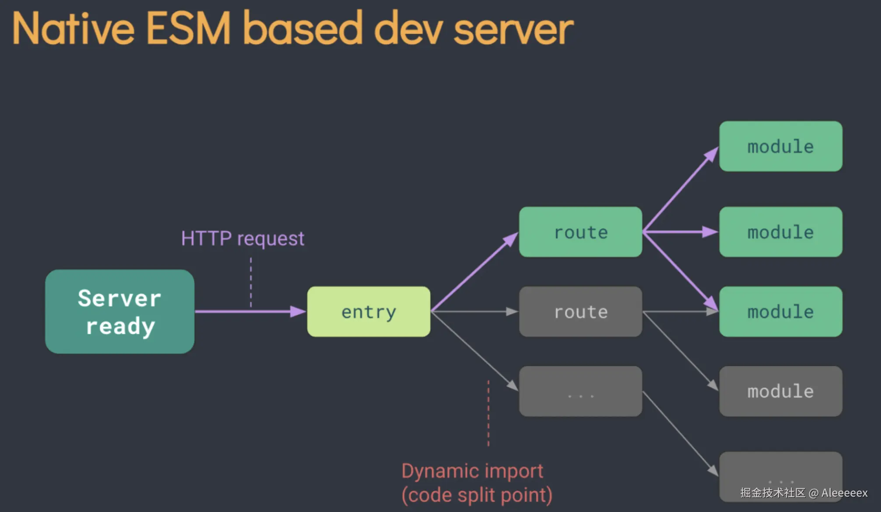Click the third green module box
This screenshot has height=512, width=881.
[780, 311]
